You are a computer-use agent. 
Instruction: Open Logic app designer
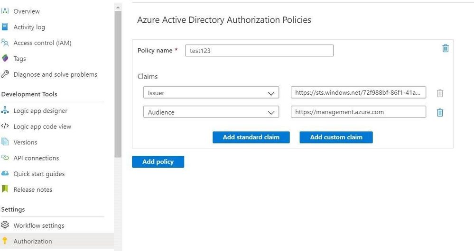coord(40,111)
